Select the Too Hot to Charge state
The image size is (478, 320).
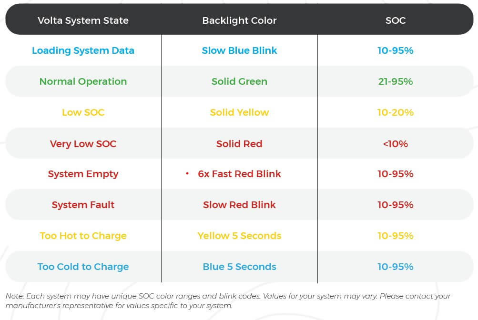pos(83,236)
